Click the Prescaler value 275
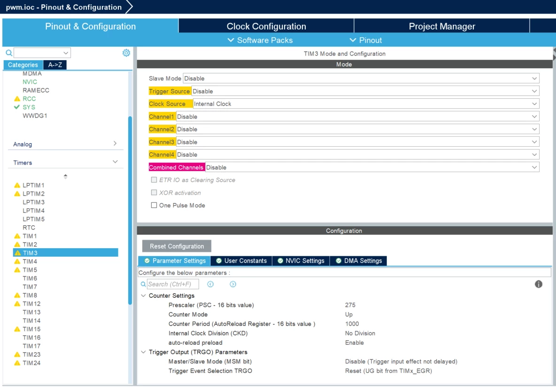Screen dimensions: 556x387 coord(350,305)
